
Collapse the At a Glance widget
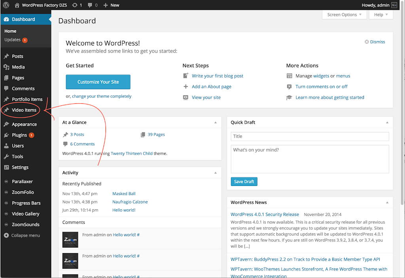(216, 122)
